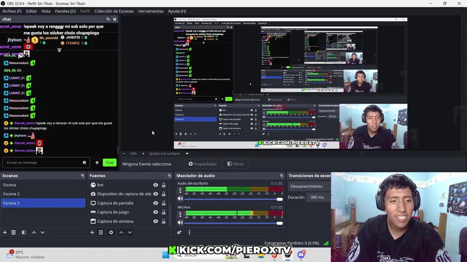Remove the selected scene using Escenas trash icon
This screenshot has width=467, height=262.
13,233
